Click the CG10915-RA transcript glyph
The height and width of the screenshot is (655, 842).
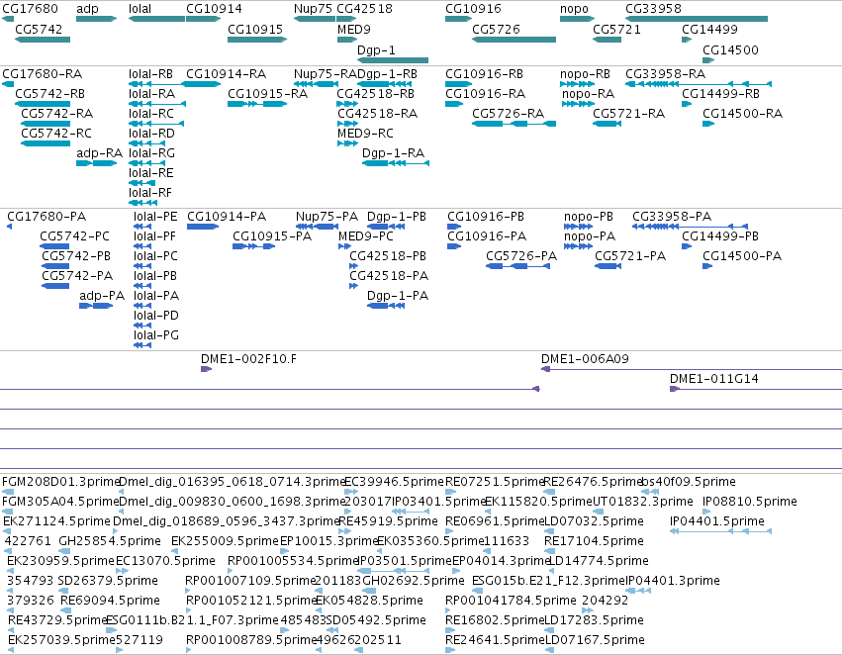[257, 104]
